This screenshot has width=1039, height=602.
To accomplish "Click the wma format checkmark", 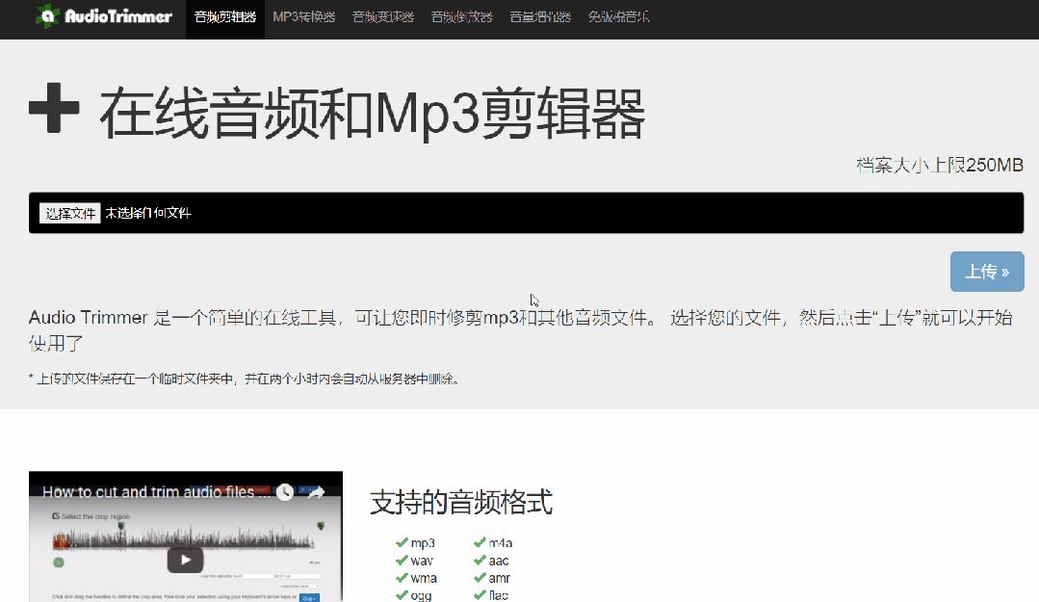I will [402, 578].
